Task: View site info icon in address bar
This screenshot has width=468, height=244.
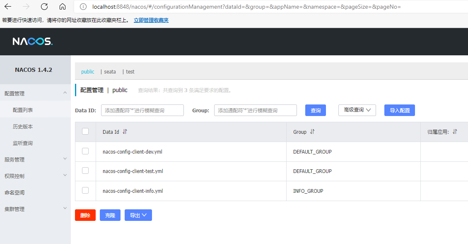Action: (83, 7)
